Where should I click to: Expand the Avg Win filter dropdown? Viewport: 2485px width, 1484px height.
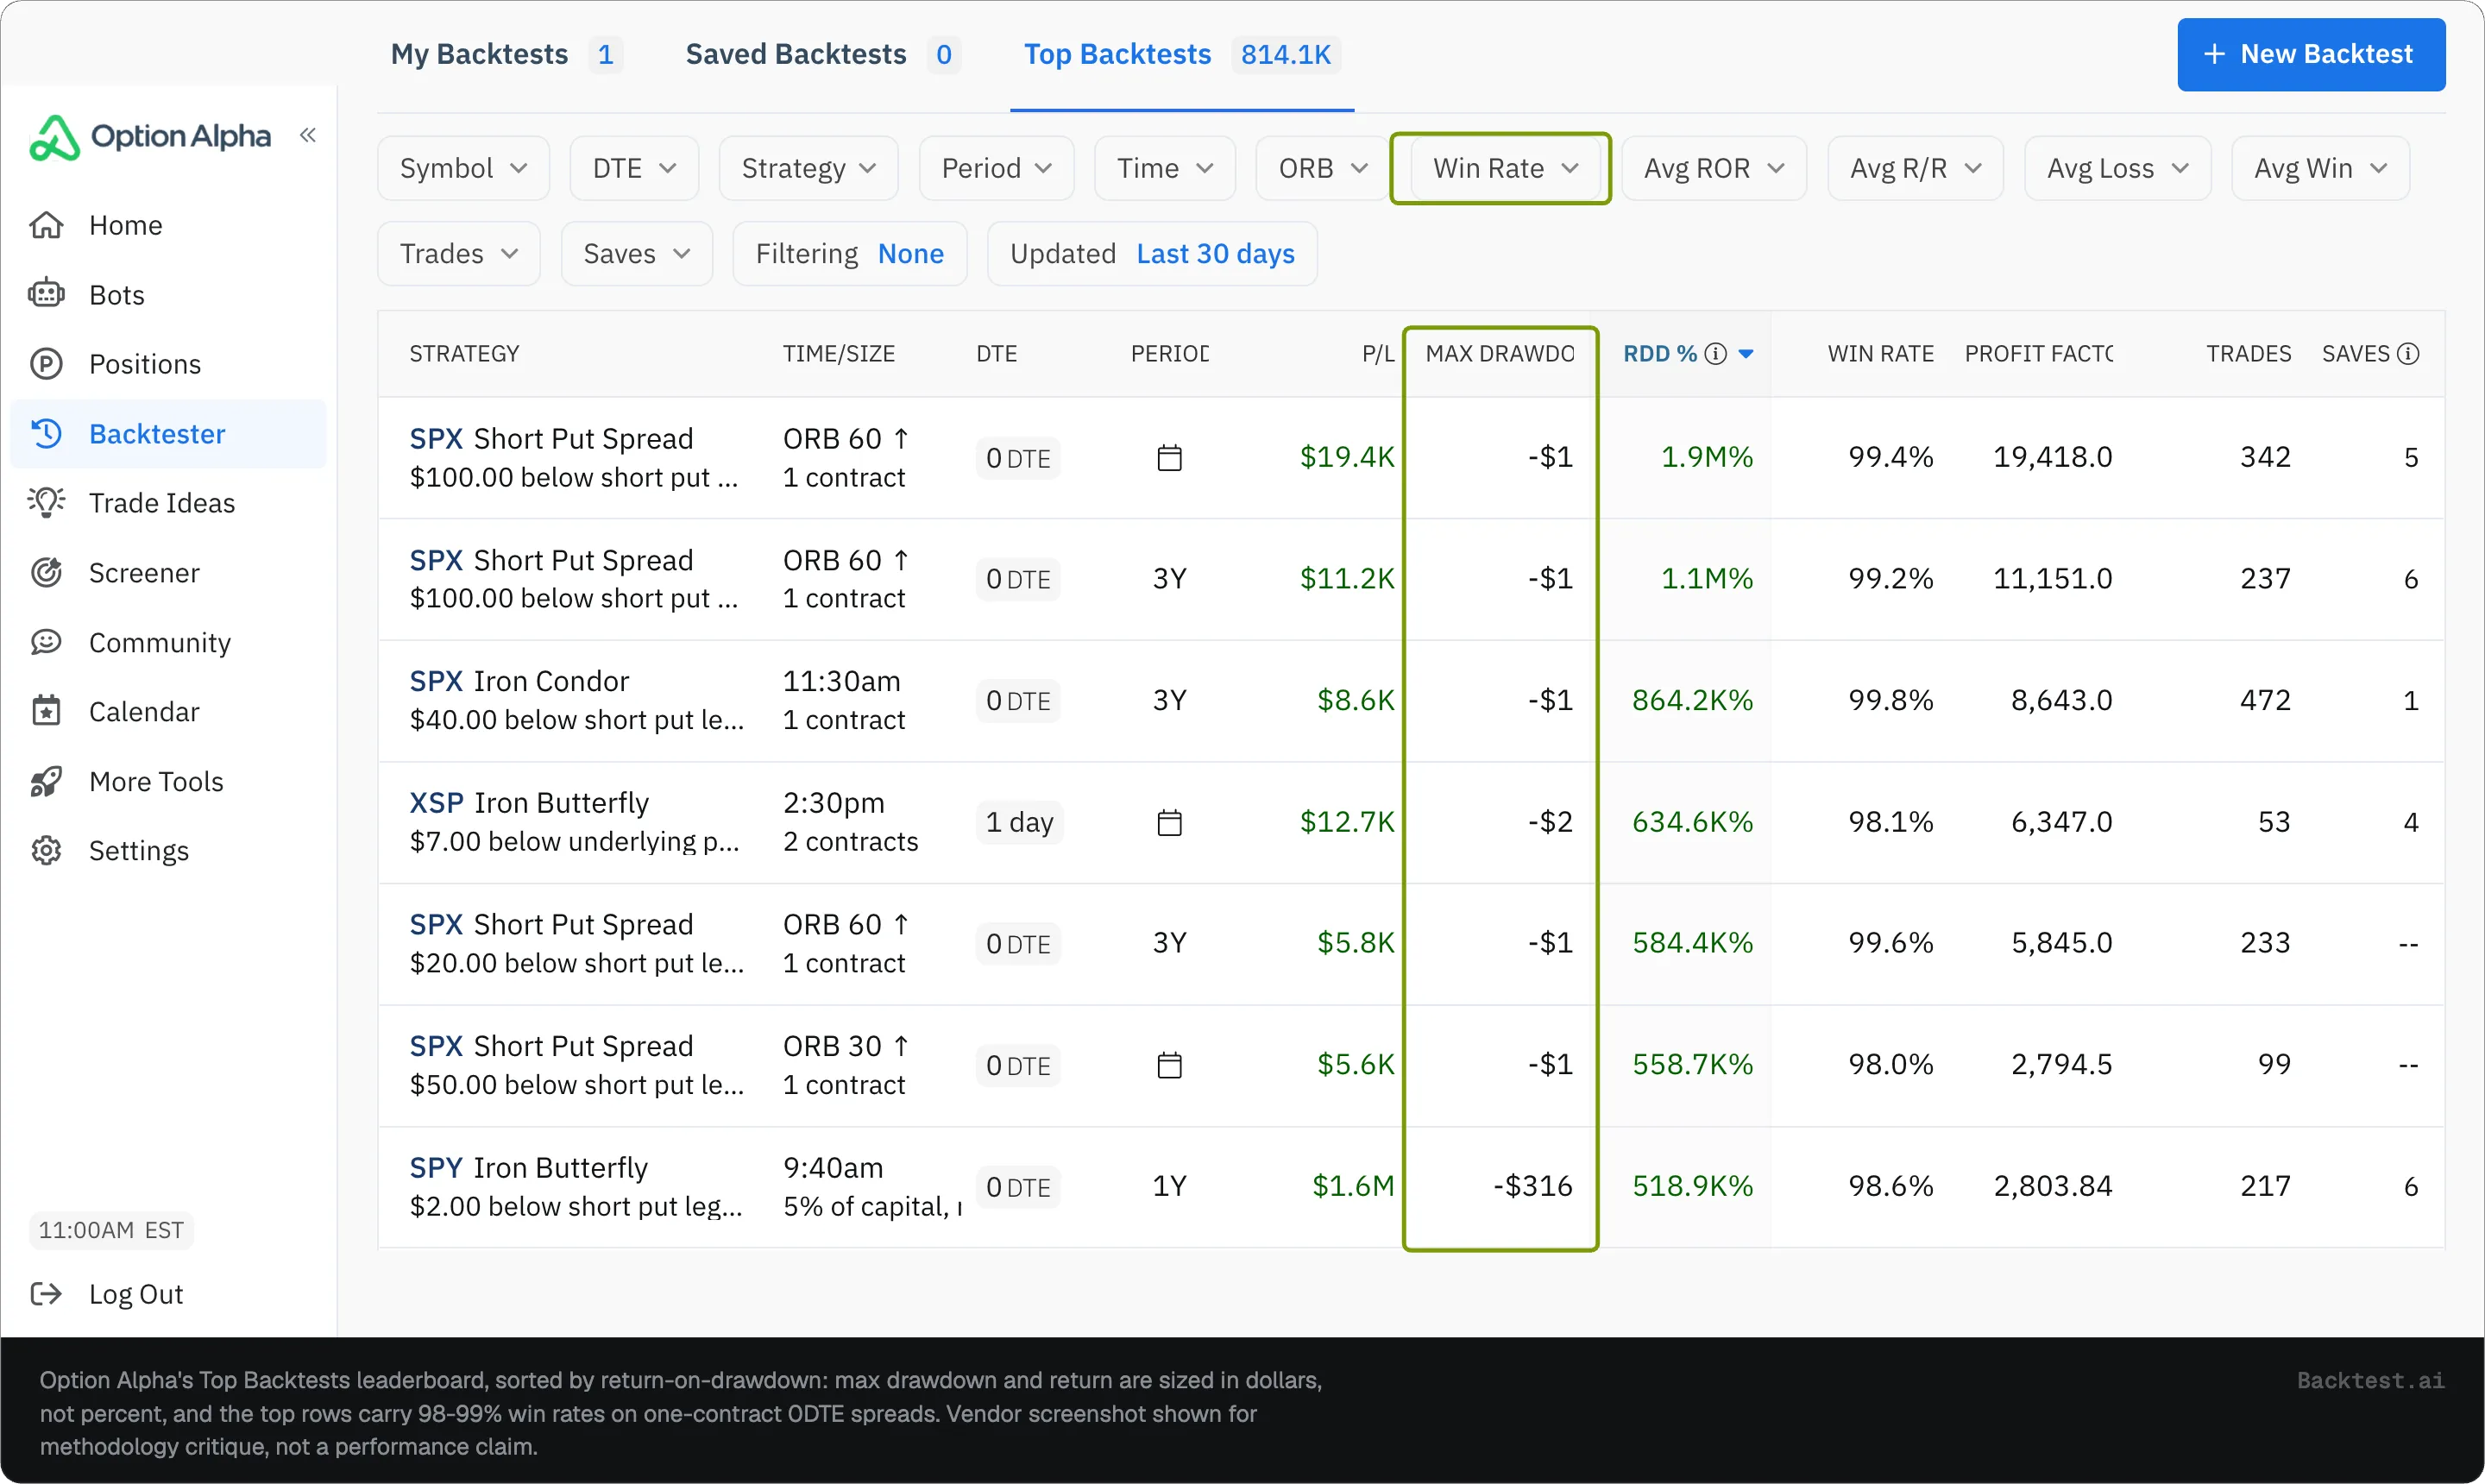pyautogui.click(x=2320, y=168)
